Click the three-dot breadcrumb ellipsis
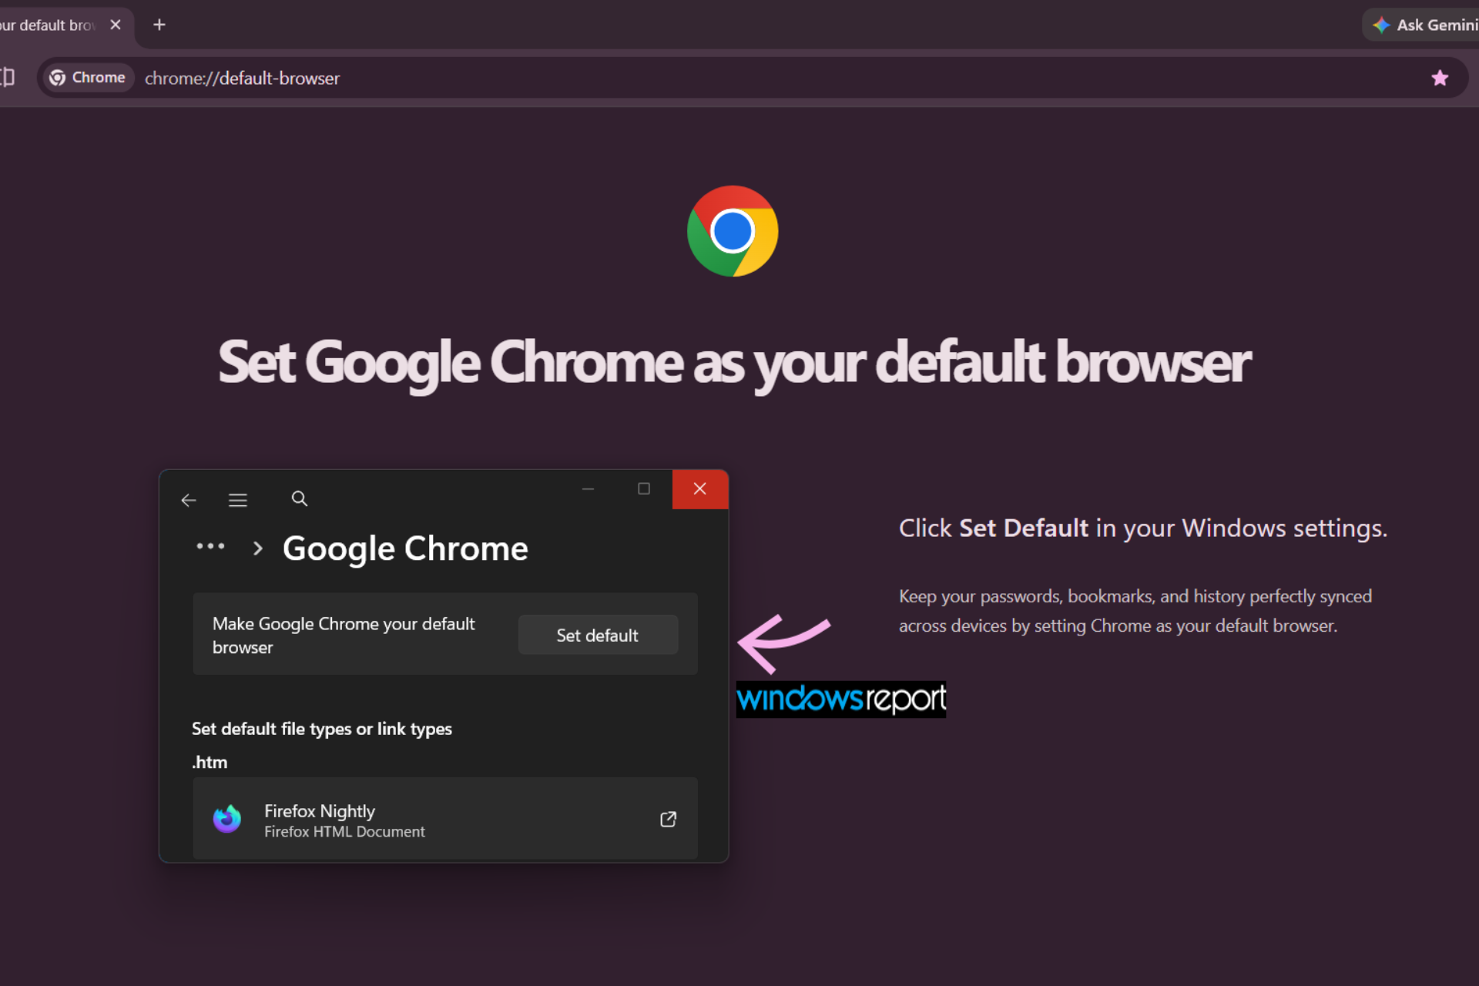Screen dimensions: 1479x986 point(210,546)
